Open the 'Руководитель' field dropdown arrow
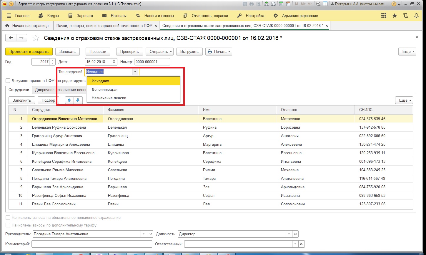This screenshot has height=255, width=426. click(x=144, y=234)
